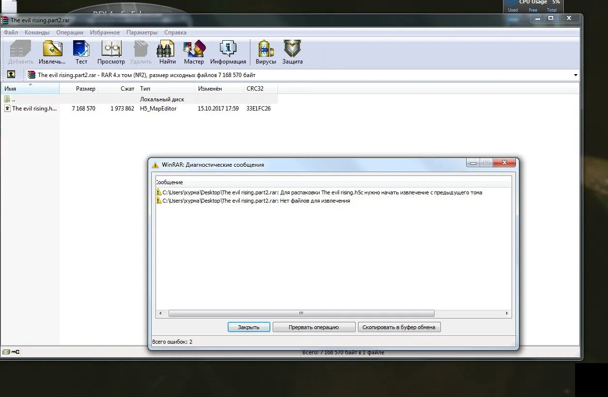Image resolution: width=608 pixels, height=397 pixels.
Task: Sort by the Имя column header
Action: 31,89
